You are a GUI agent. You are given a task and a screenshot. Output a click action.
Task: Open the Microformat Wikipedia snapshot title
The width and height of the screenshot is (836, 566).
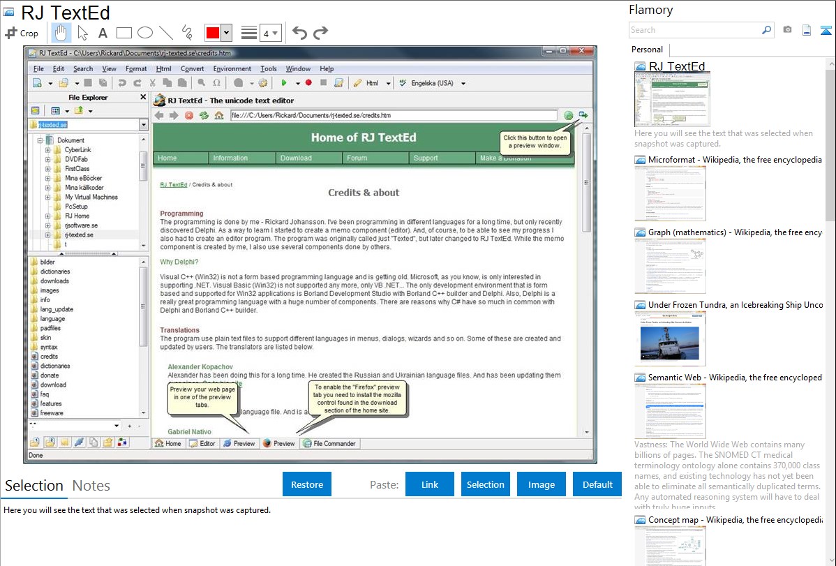coord(735,160)
